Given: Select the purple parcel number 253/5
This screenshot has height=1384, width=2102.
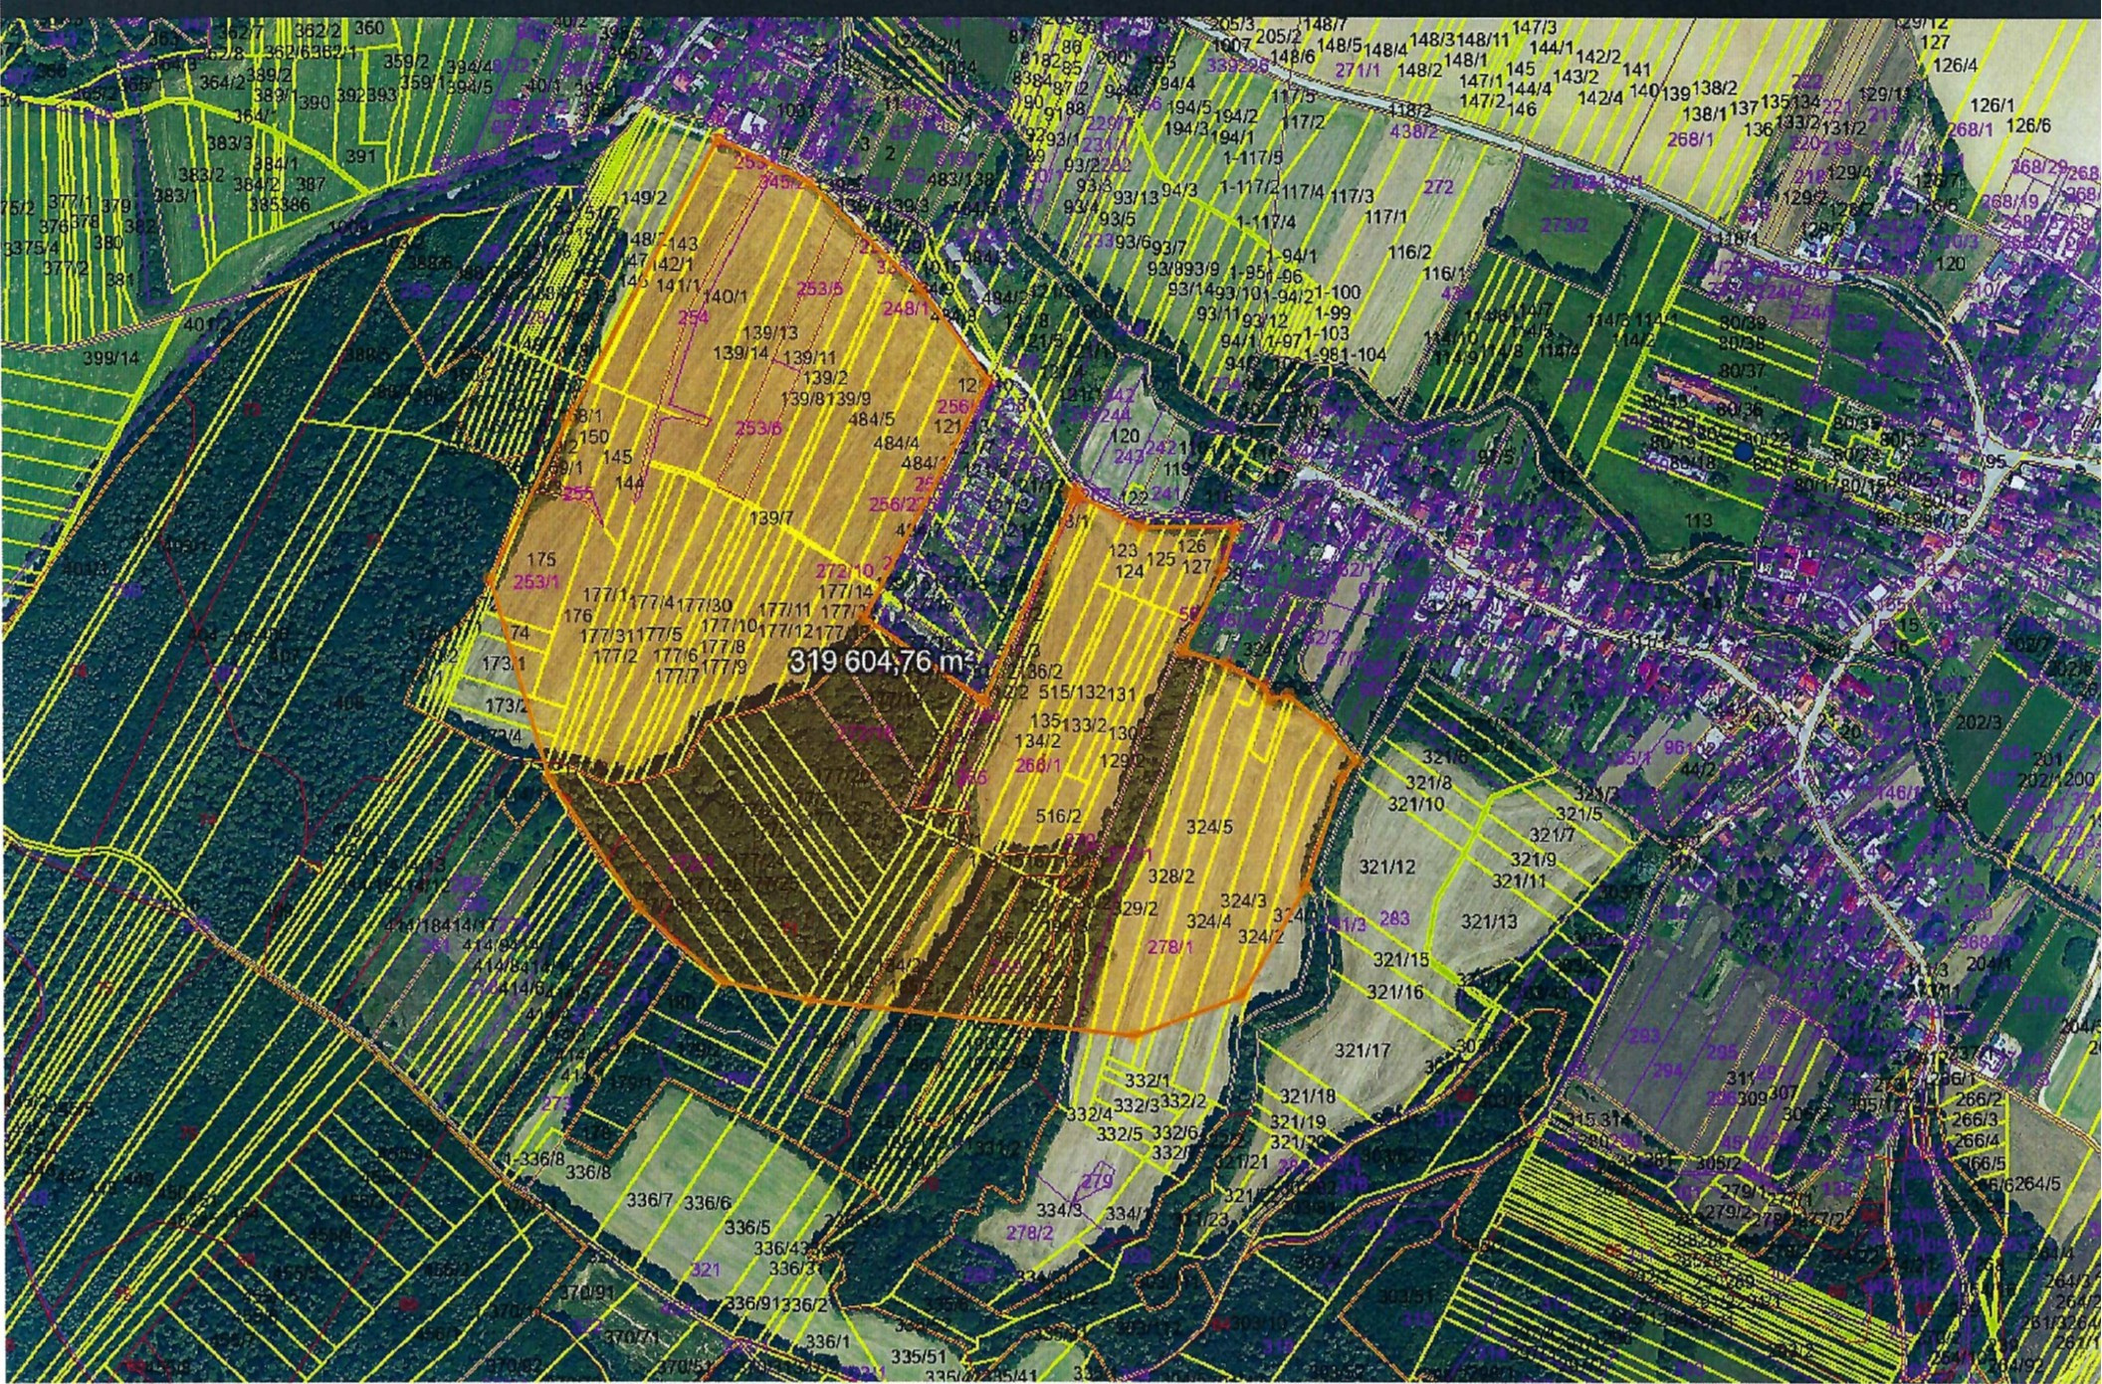Looking at the screenshot, I should pyautogui.click(x=820, y=289).
